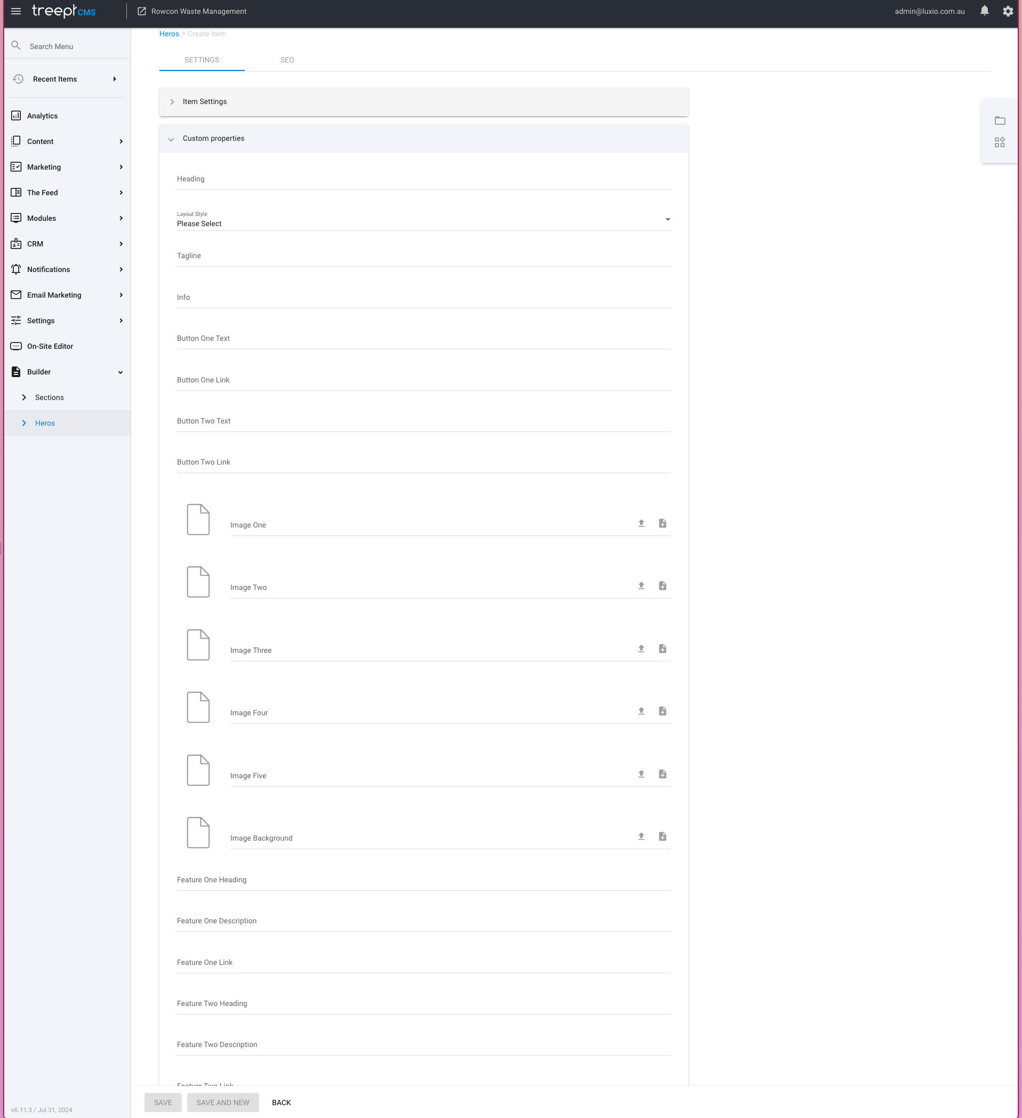The width and height of the screenshot is (1022, 1118).
Task: Focus the Heading input field
Action: coord(423,179)
